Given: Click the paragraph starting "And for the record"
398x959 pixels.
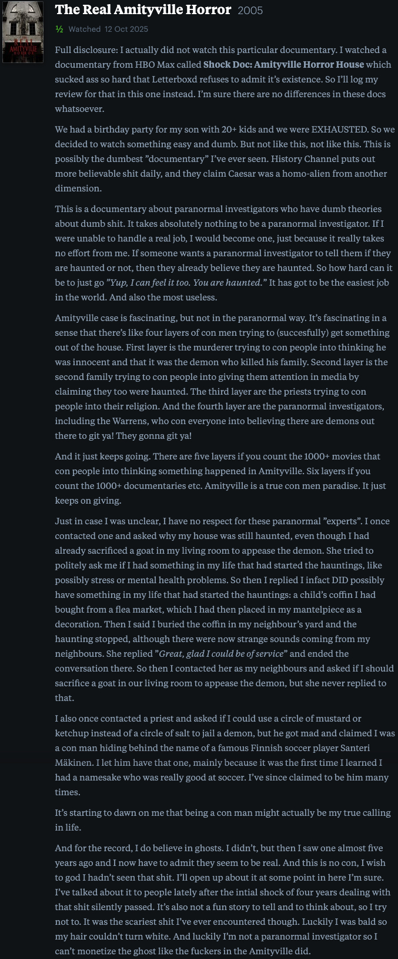Looking at the screenshot, I should pos(223,899).
